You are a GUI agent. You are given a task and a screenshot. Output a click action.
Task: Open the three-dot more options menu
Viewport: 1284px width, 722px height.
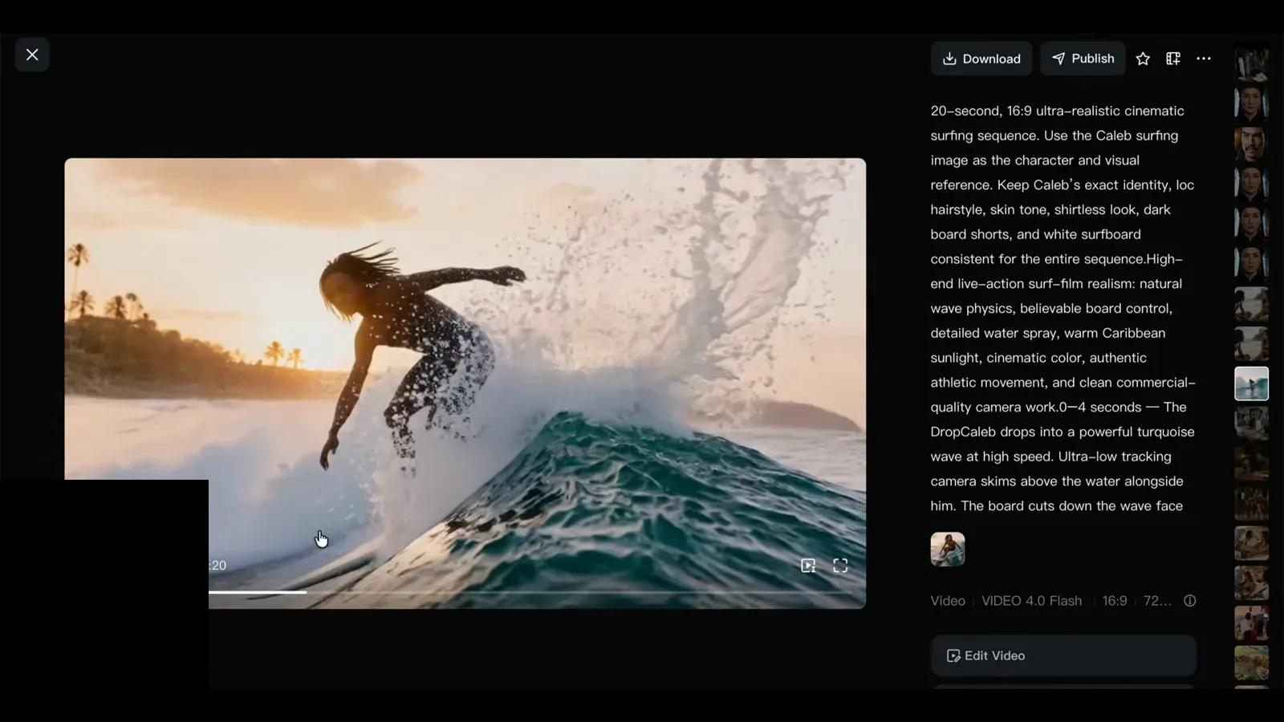[x=1204, y=59]
